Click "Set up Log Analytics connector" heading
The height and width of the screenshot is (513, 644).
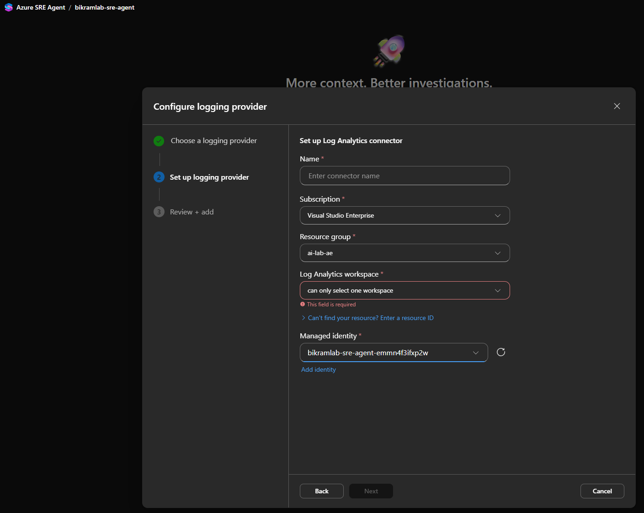[x=351, y=141]
